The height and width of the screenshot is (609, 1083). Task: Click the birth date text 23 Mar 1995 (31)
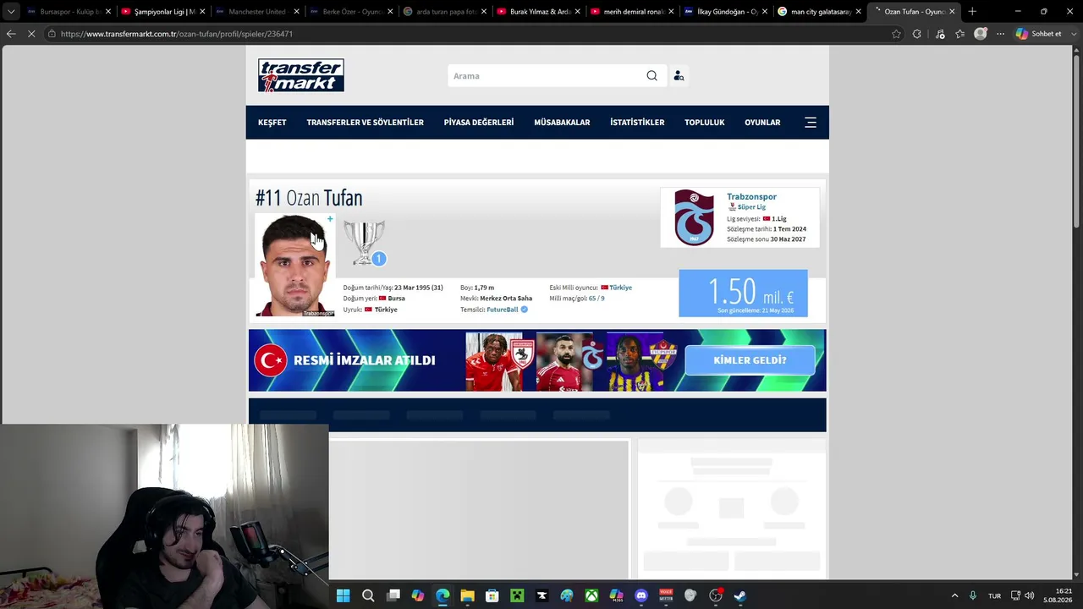pos(419,288)
